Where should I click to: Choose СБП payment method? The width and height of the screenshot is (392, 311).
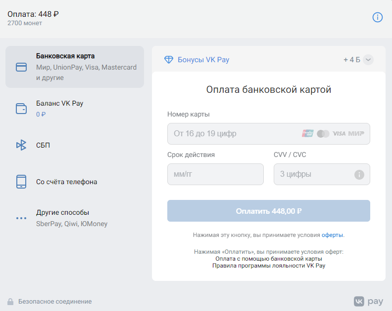click(75, 145)
